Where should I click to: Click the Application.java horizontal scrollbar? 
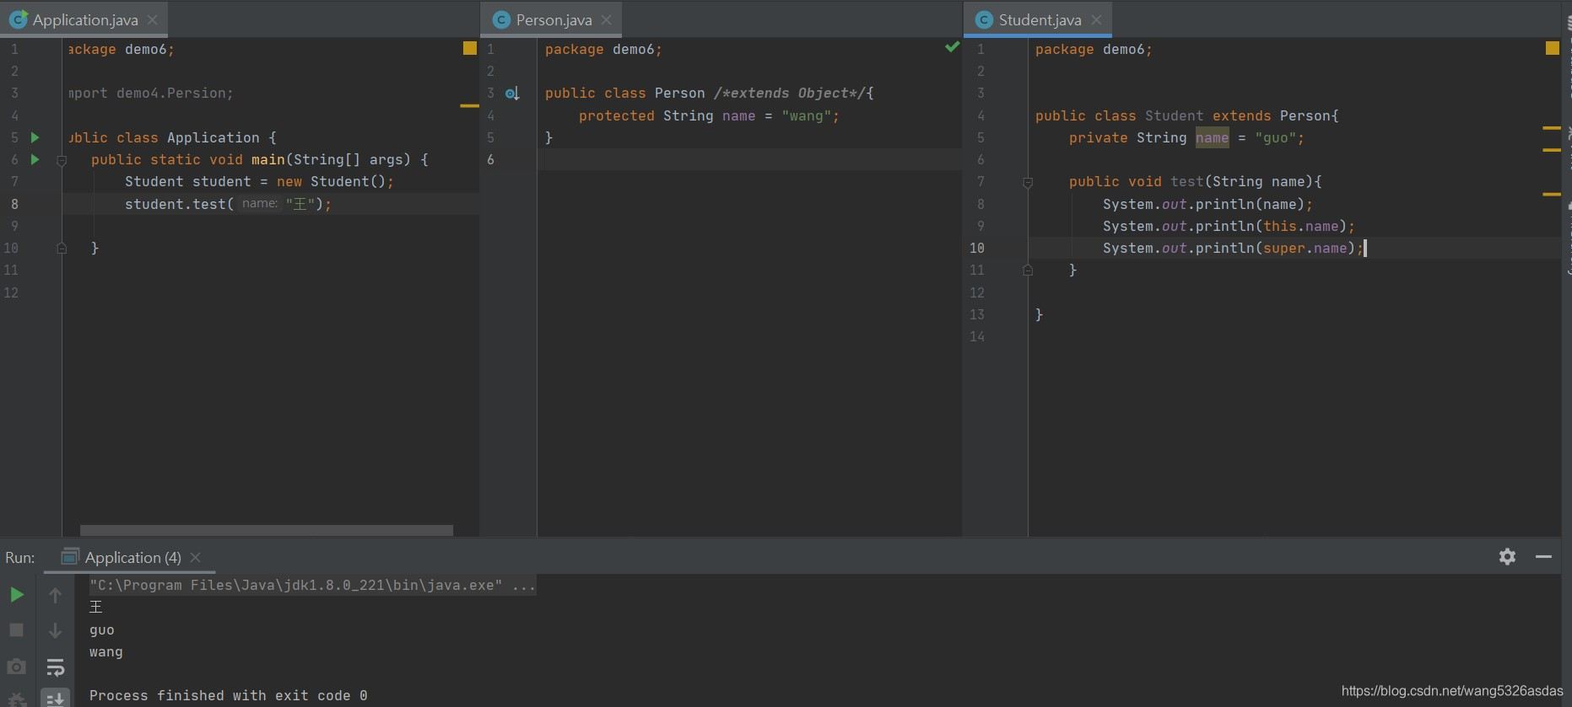(x=266, y=530)
